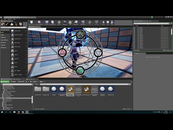
Task: Open the Settings toolbar icon
Action: 65,22
